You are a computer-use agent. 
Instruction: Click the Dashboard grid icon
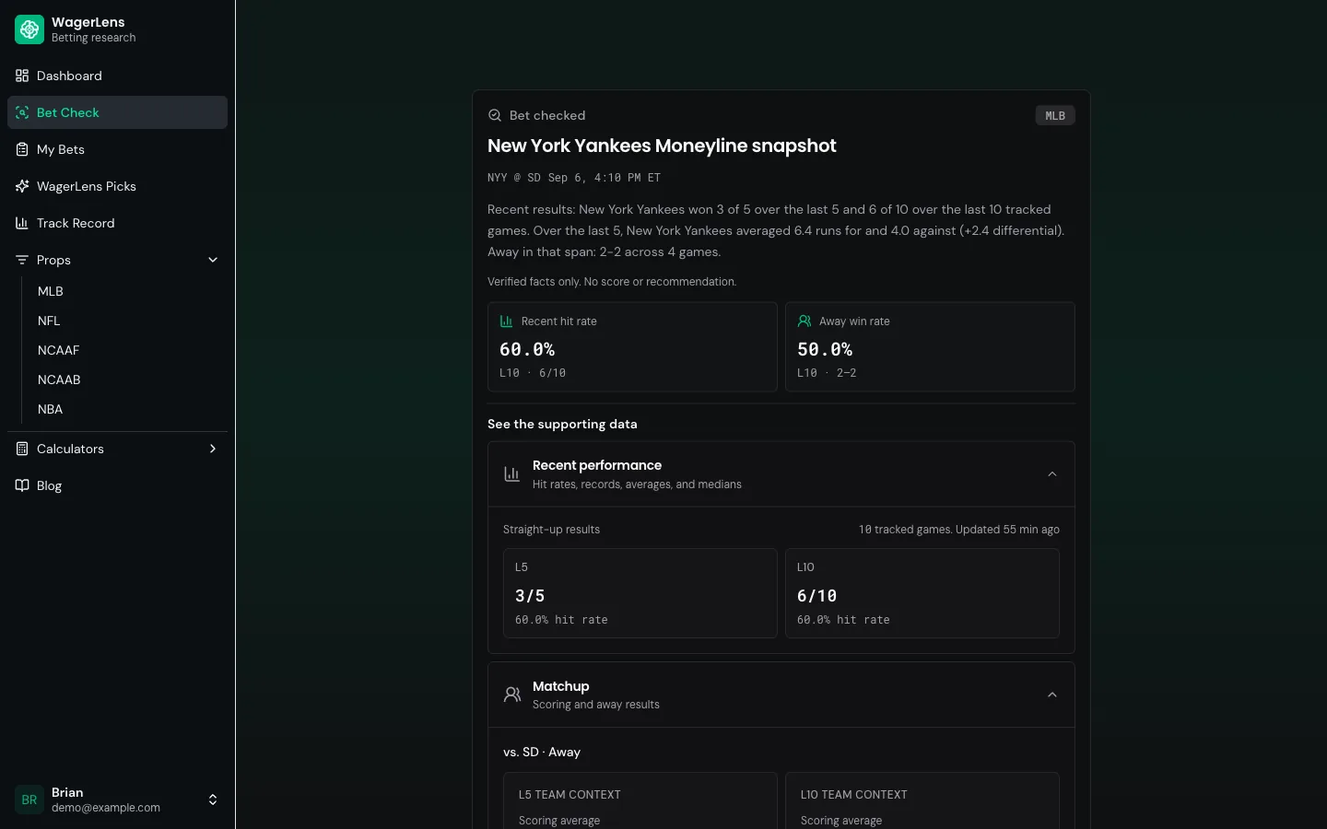[x=22, y=76]
